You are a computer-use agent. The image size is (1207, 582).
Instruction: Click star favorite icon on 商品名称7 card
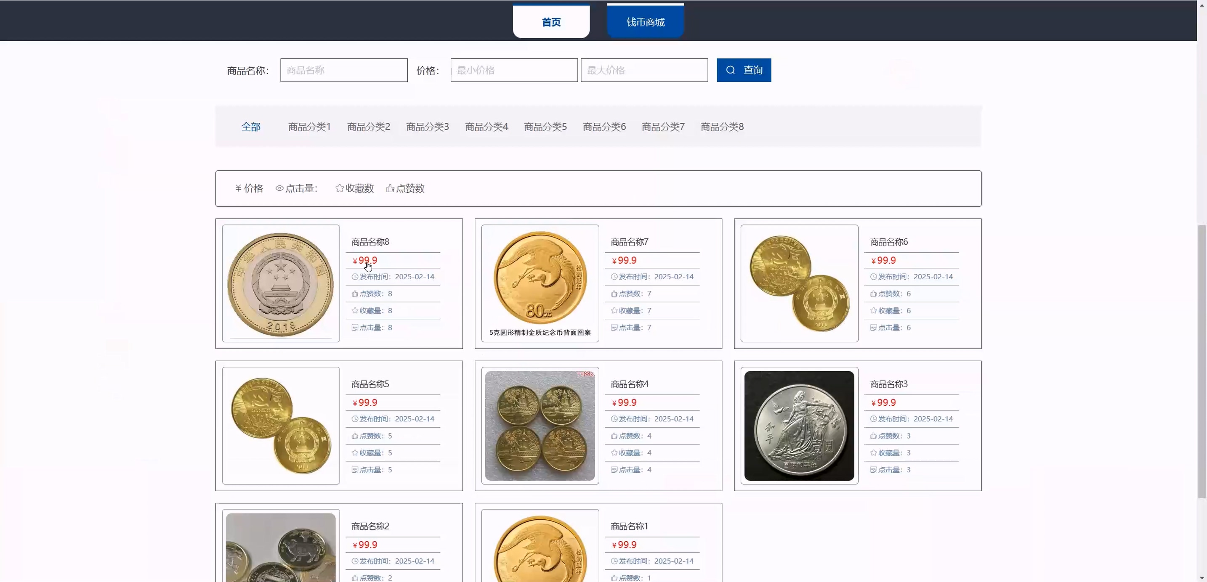click(614, 311)
